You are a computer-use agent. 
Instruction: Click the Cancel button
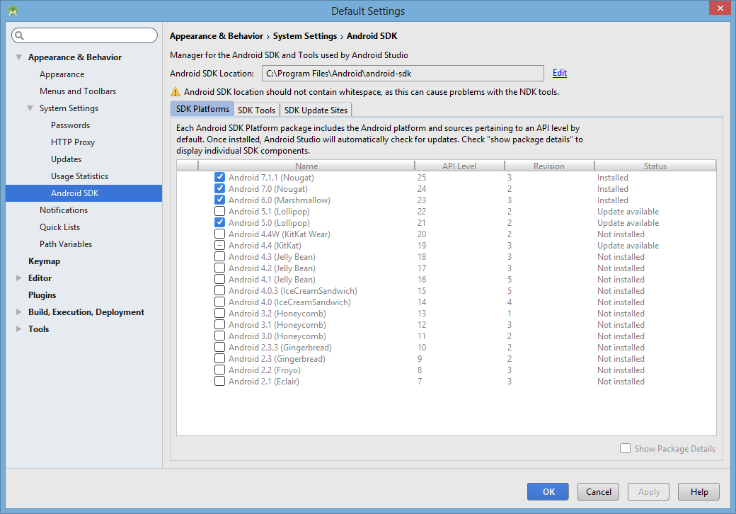[598, 491]
